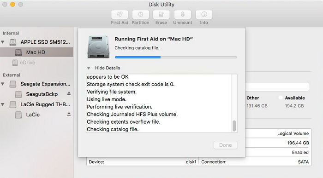Open the Partition tool
Image resolution: width=323 pixels, height=178 pixels.
pyautogui.click(x=140, y=14)
